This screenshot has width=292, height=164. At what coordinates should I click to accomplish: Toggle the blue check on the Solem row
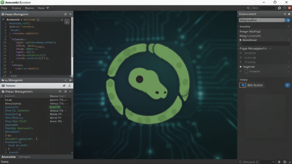(287, 85)
